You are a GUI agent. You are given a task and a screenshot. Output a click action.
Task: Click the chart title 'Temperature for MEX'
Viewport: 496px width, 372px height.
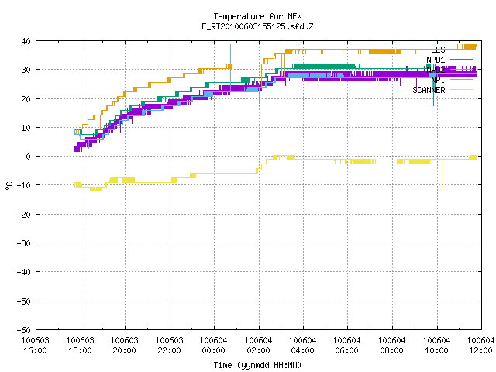(257, 16)
